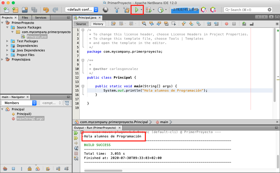Click the Last Edit icon in editor toolbar
The image size is (280, 173).
[x=113, y=24]
